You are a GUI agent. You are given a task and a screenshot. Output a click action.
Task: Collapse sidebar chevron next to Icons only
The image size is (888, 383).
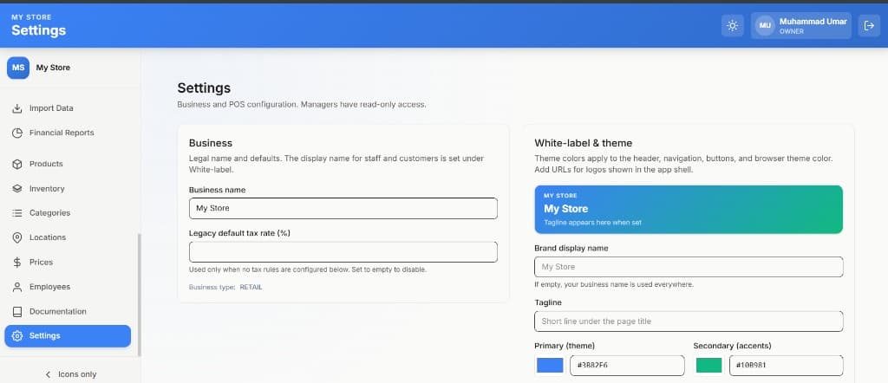click(49, 374)
